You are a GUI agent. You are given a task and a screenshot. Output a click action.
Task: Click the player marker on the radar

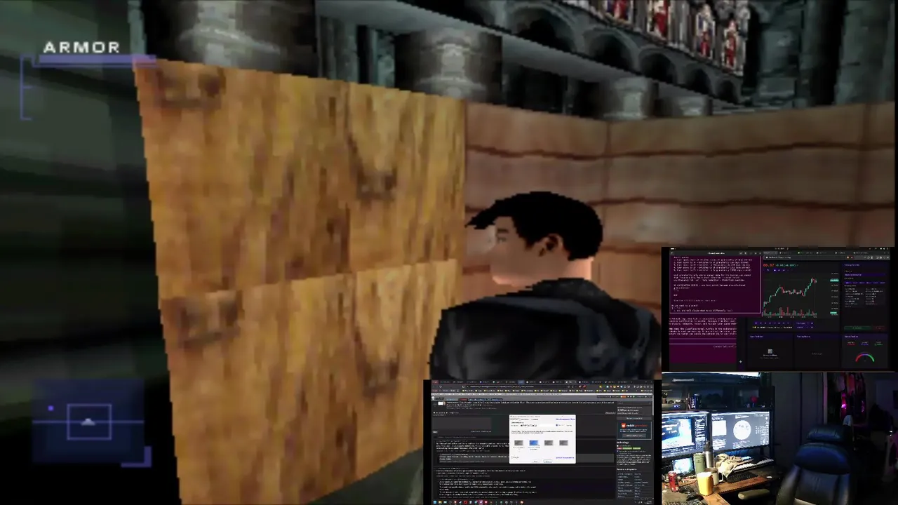coord(88,422)
